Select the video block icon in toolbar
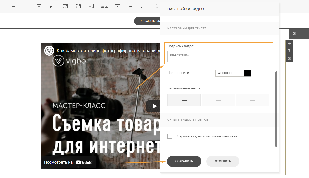The image size is (309, 178). (117, 7)
